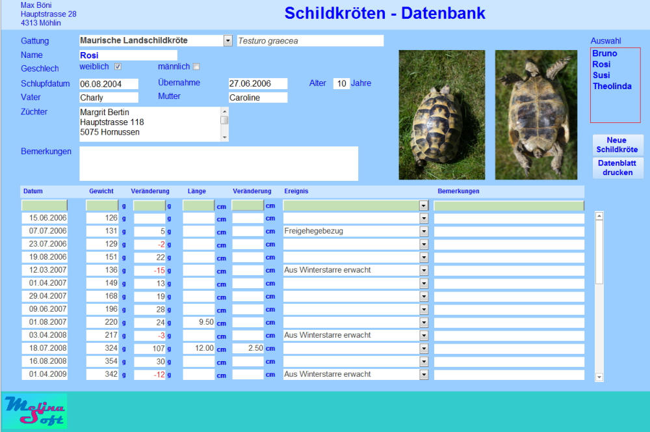This screenshot has height=432, width=650.
Task: Open the underside tortoise photo
Action: [x=536, y=115]
